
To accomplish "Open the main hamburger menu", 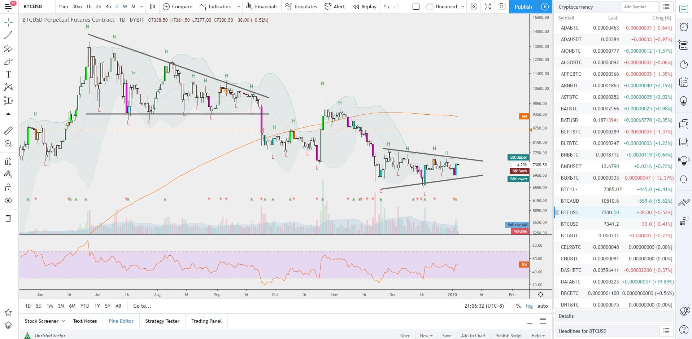I will pos(8,6).
